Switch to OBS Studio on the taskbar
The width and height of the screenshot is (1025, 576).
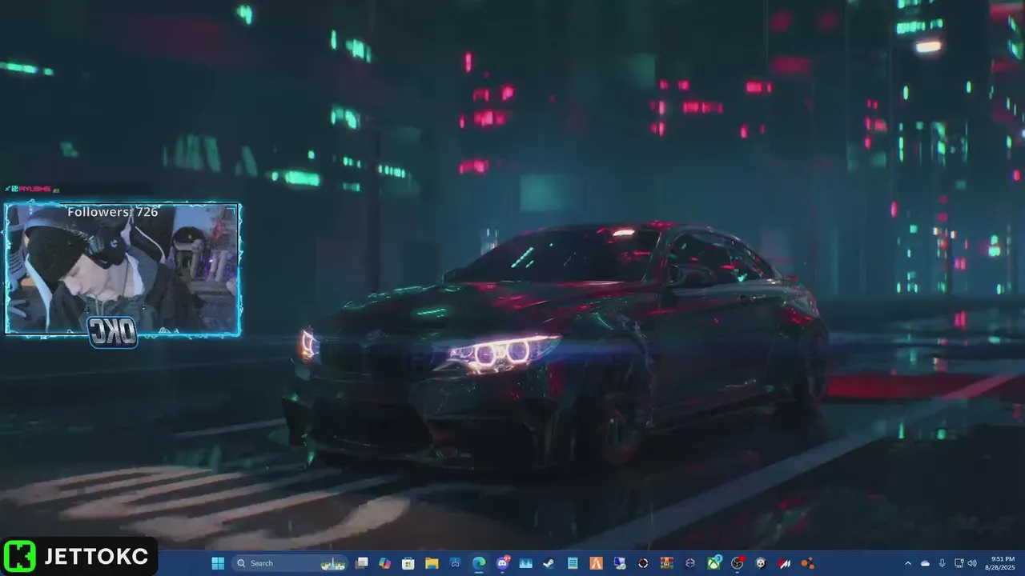point(738,563)
